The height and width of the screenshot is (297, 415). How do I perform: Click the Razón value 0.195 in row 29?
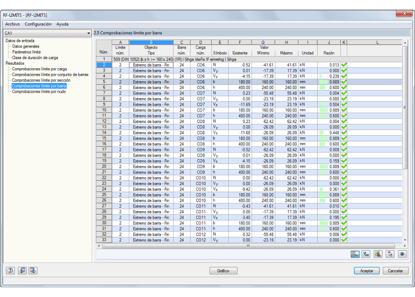click(334, 217)
